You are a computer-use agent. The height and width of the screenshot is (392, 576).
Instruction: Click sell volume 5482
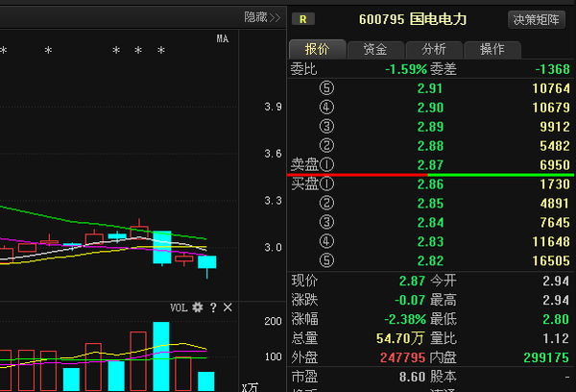(x=555, y=146)
